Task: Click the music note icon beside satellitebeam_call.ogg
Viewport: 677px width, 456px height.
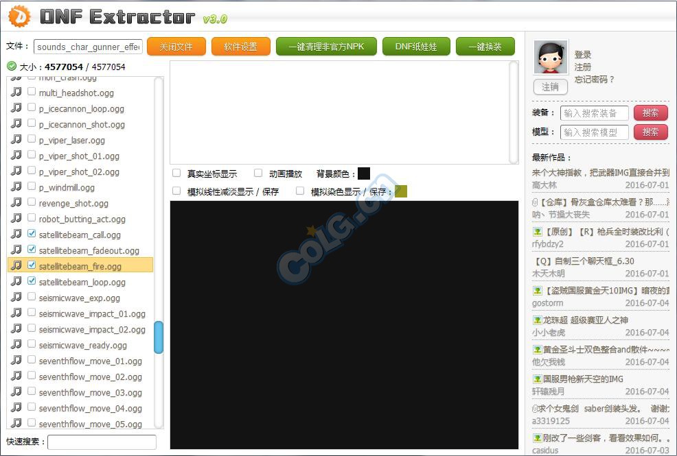Action: (16, 234)
